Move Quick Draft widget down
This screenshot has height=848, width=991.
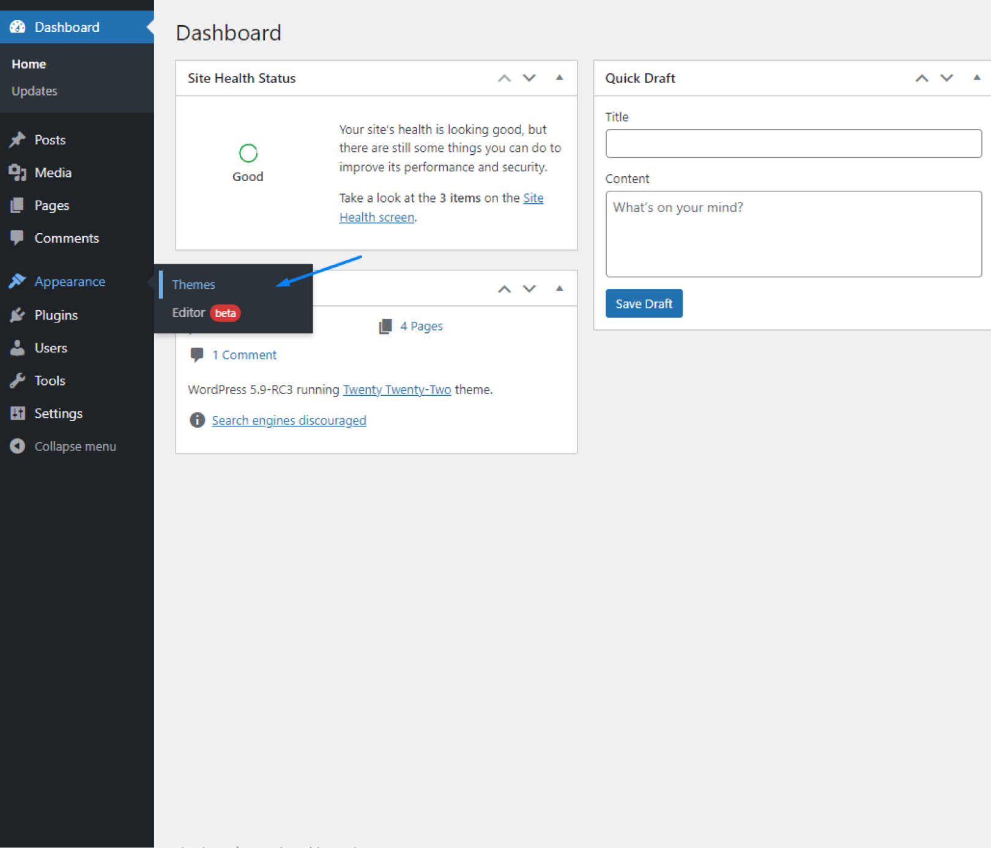coord(947,78)
